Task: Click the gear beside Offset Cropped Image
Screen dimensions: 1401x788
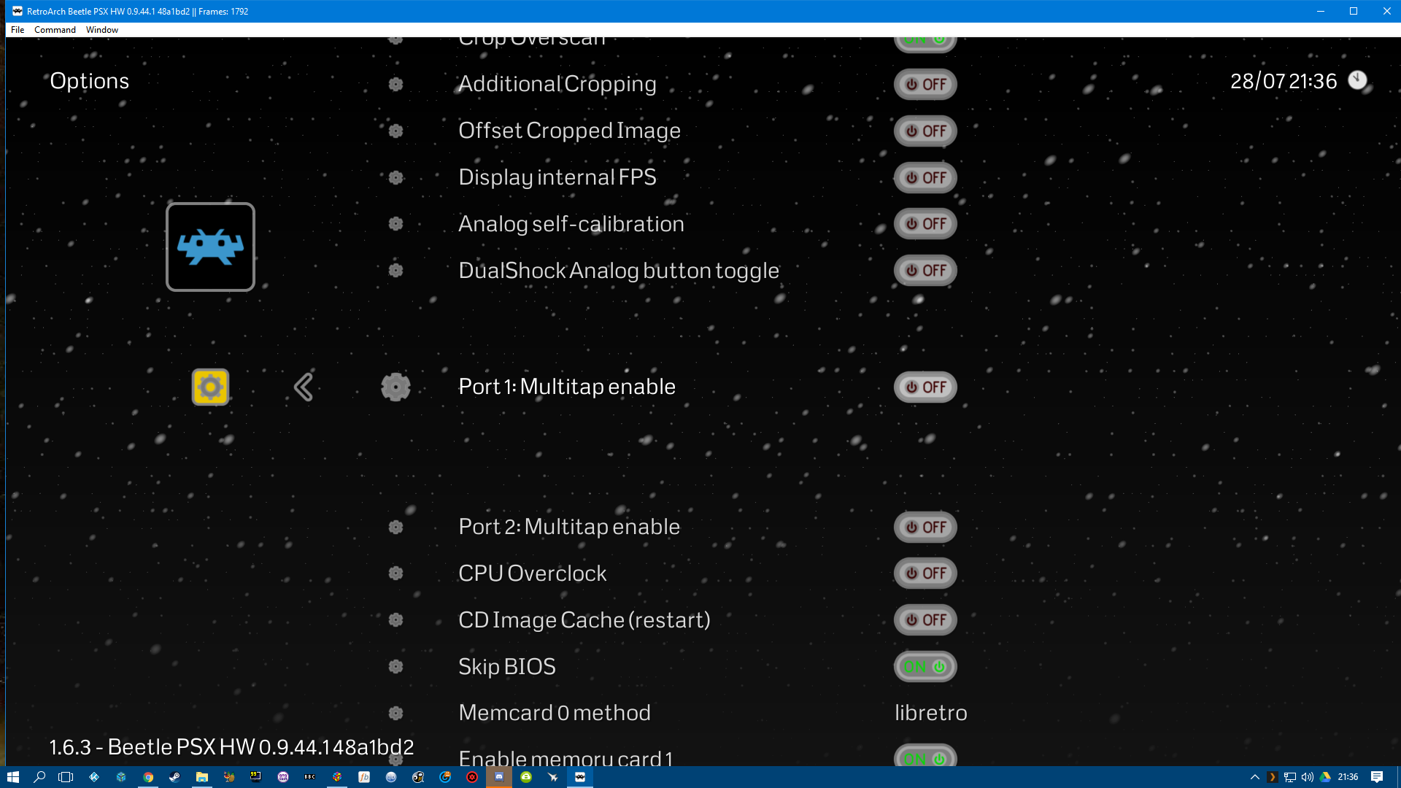Action: coord(395,131)
